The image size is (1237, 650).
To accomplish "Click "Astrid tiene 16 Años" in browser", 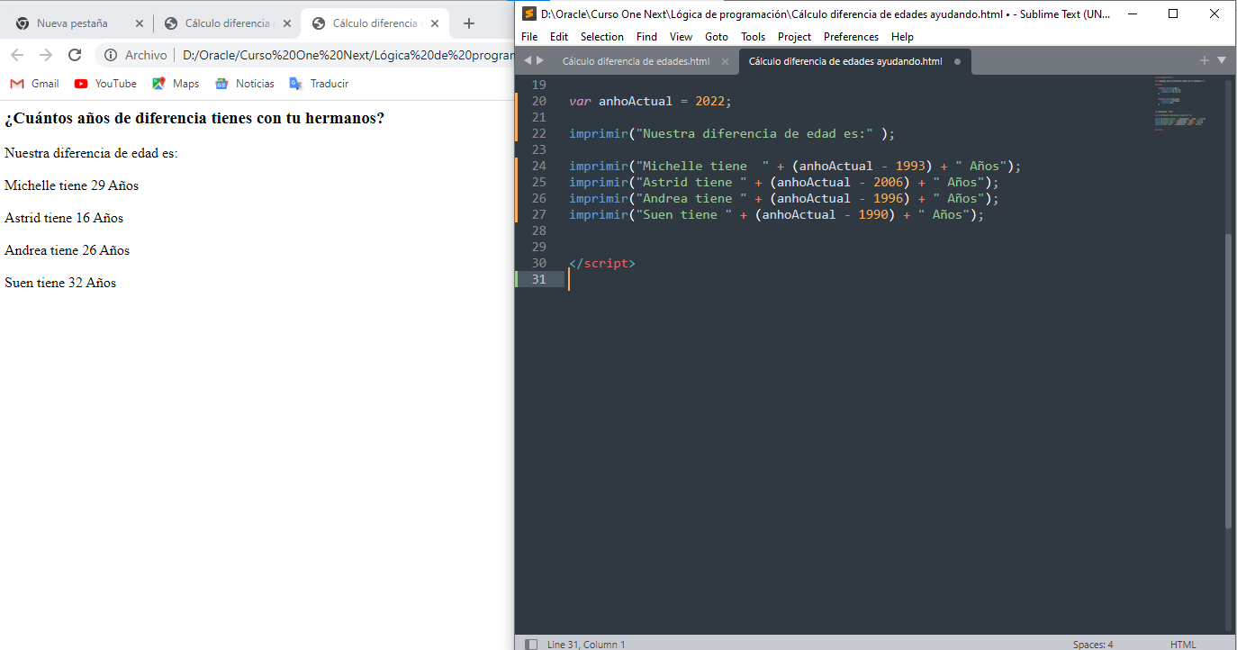I will pyautogui.click(x=64, y=218).
